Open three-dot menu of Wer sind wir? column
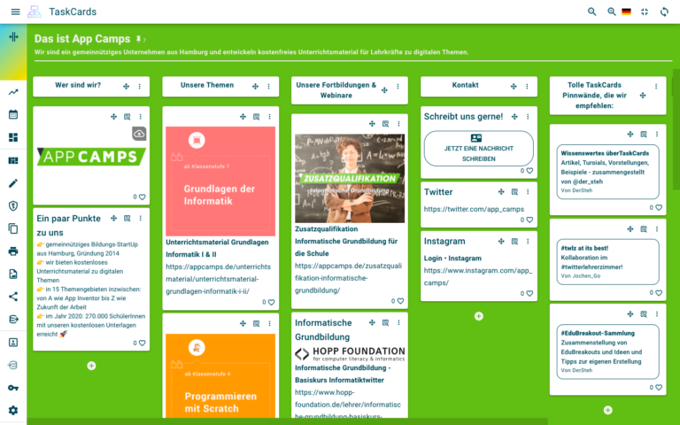 point(140,86)
